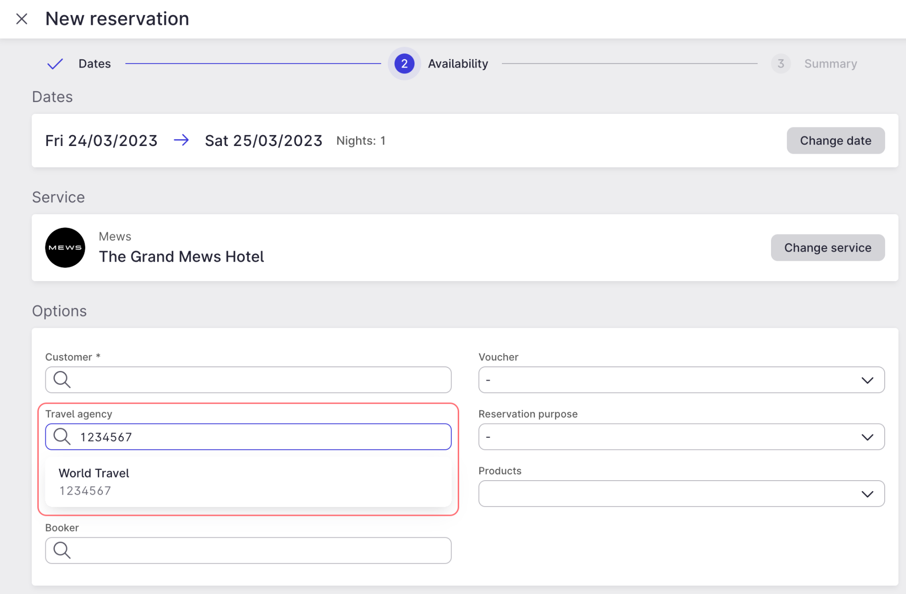Screen dimensions: 906x594
Task: Click the arrow between the dates
Action: pyautogui.click(x=181, y=140)
